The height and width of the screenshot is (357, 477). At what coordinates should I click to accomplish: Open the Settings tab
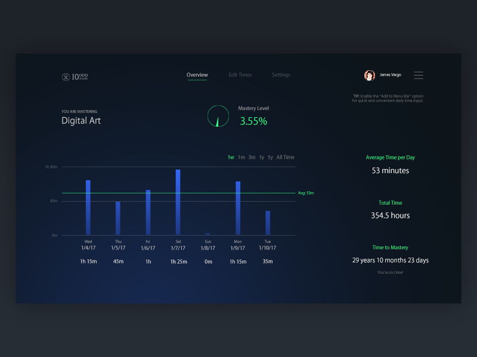(x=281, y=74)
